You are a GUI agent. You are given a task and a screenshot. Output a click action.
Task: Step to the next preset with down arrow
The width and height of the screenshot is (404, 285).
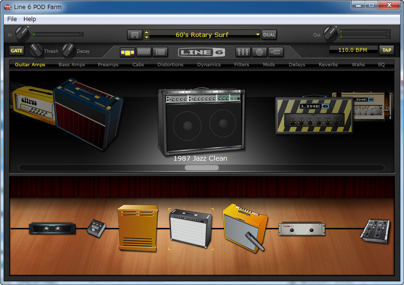147,37
